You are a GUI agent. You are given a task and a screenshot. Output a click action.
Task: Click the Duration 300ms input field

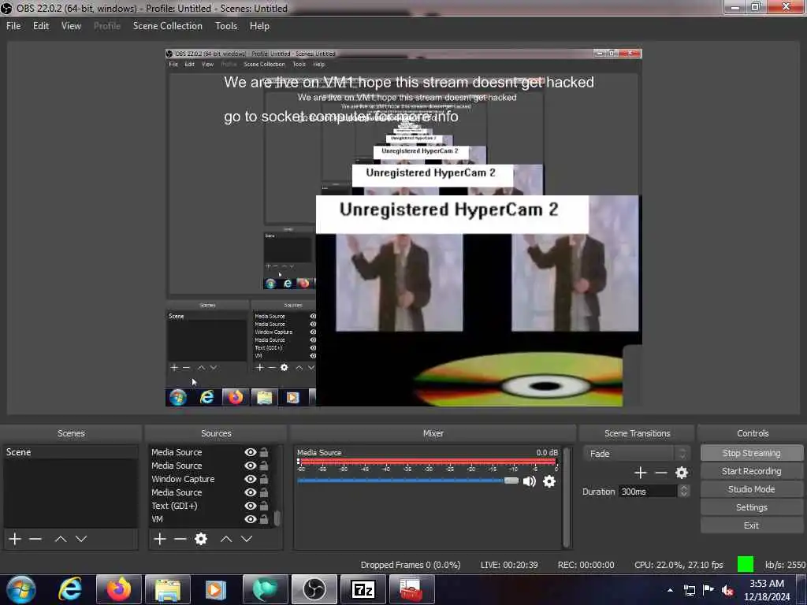(x=648, y=492)
